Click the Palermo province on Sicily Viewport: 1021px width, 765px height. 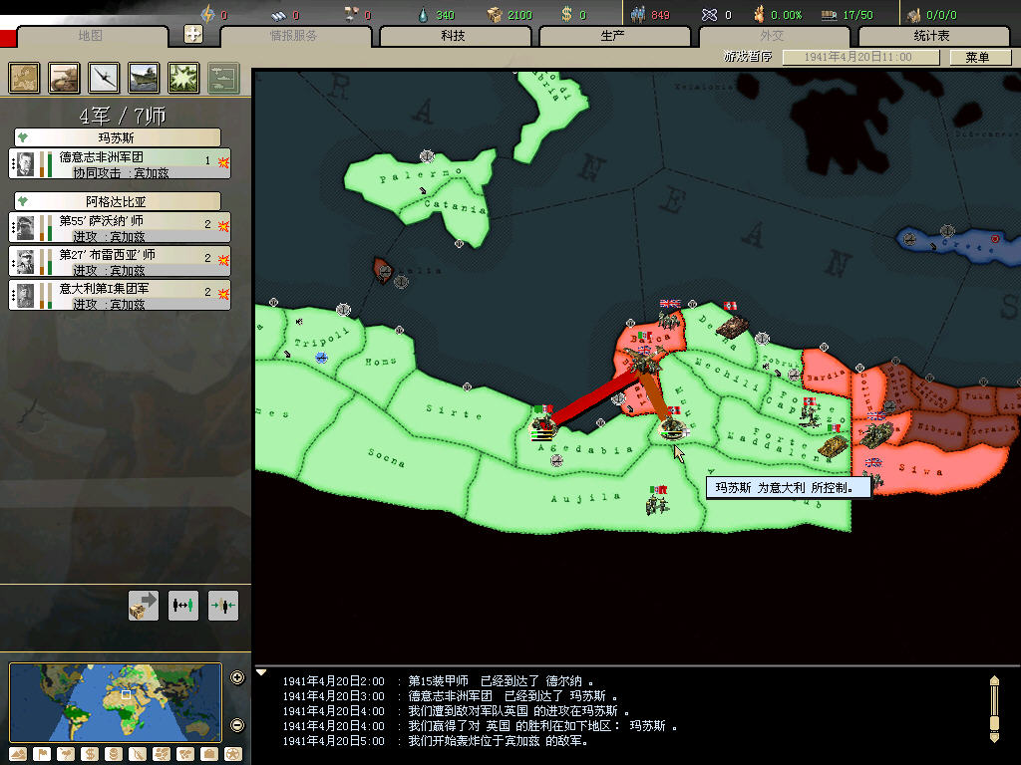point(421,176)
